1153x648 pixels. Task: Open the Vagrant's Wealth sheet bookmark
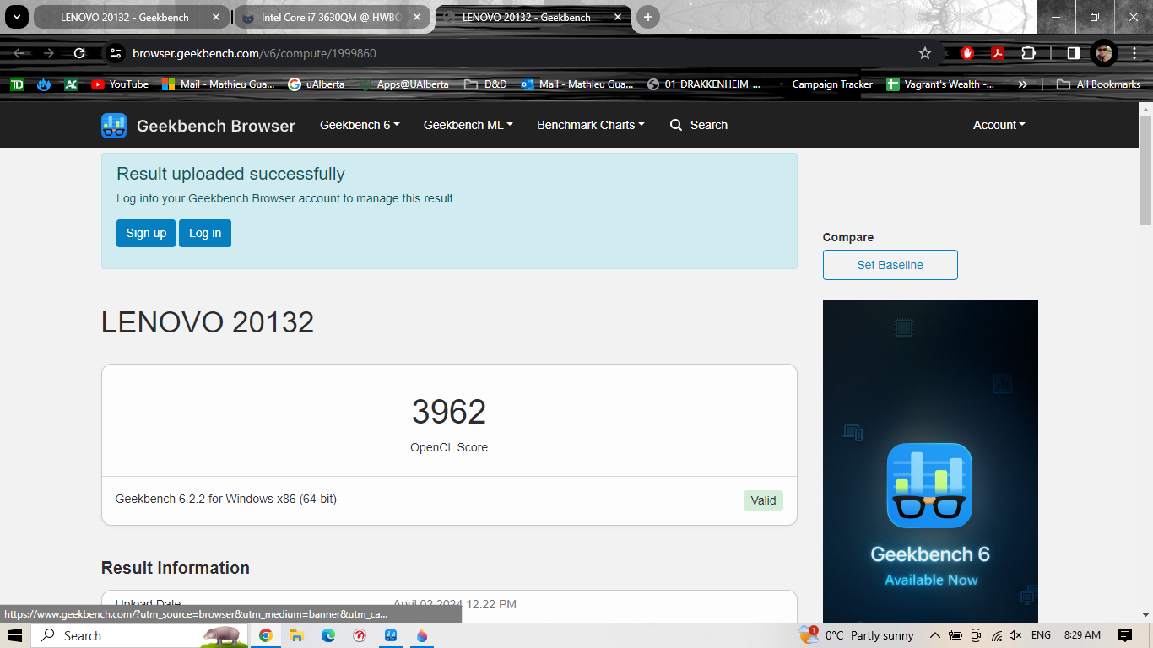click(x=940, y=84)
